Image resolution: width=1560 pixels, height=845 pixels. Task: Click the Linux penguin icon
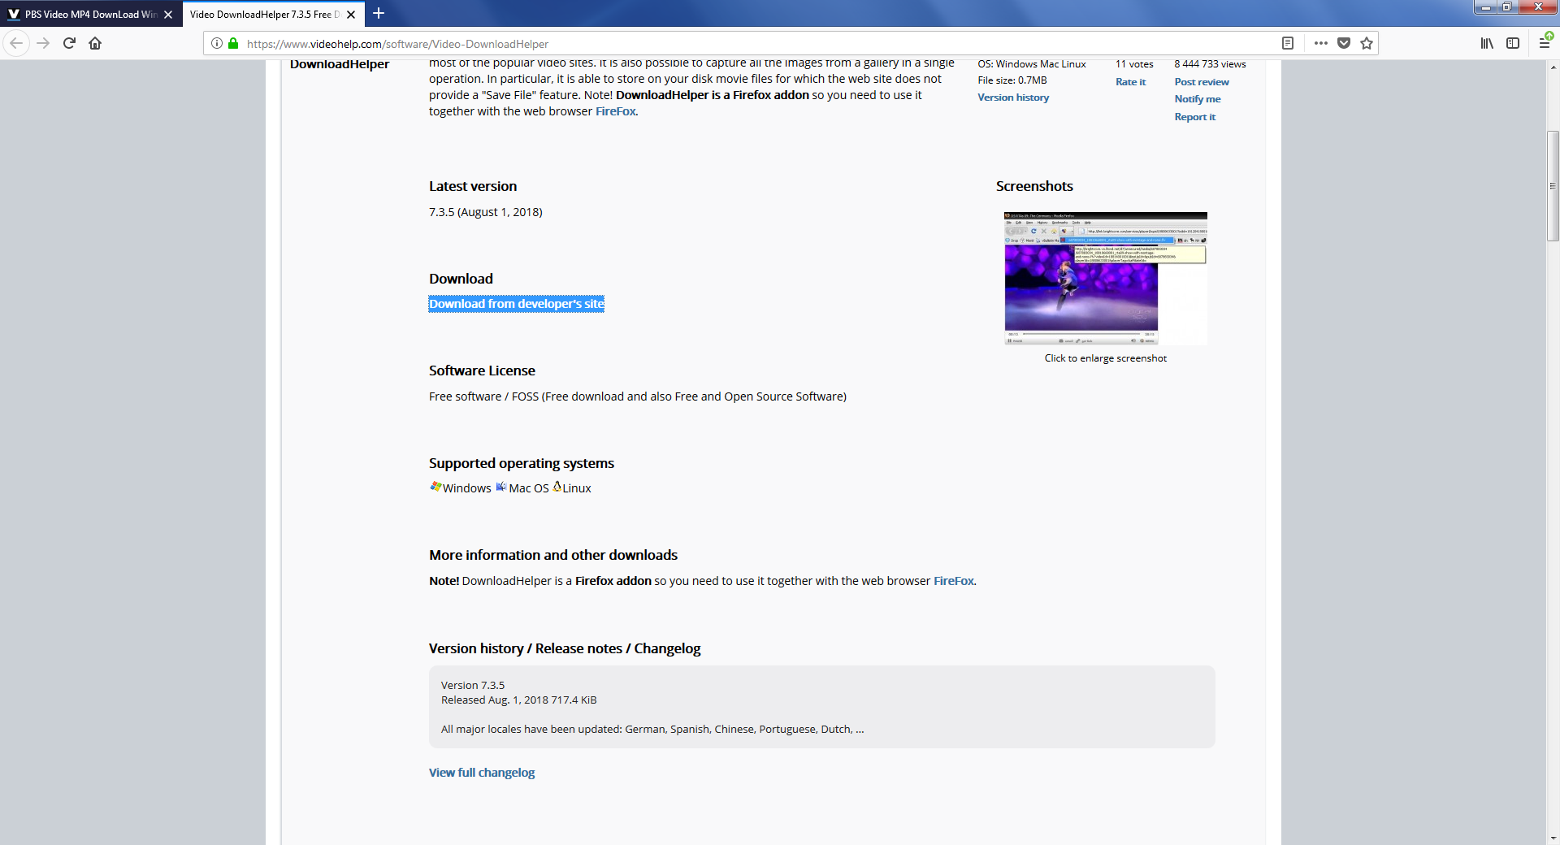[557, 487]
